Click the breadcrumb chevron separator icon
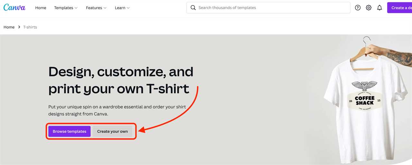Screen dimensions: 412x165 coord(19,27)
